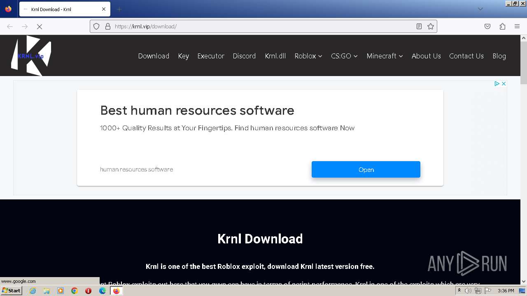Screen dimensions: 527x296
Task: Open the Contact Us page
Action: (466, 56)
